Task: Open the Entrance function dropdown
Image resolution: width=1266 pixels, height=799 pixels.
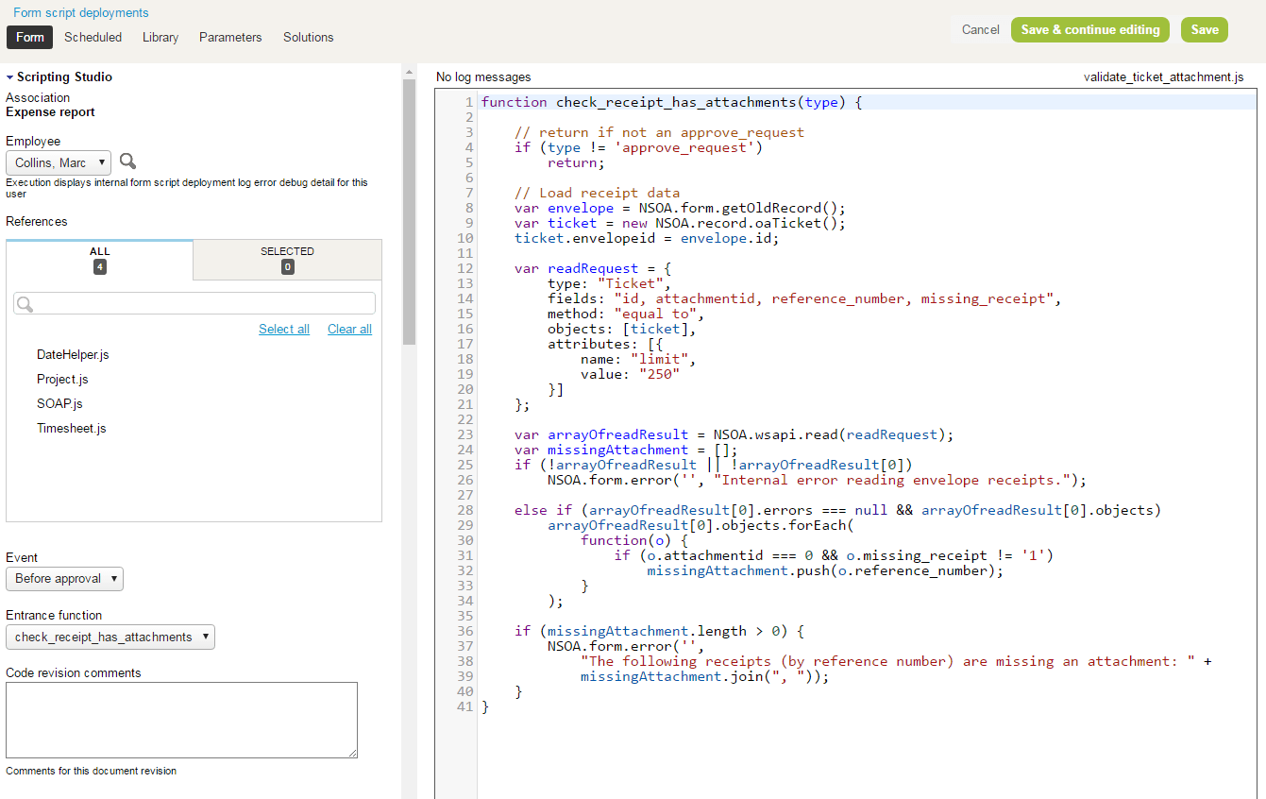Action: click(110, 637)
